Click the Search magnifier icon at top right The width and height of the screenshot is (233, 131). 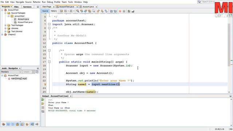[x=199, y=2]
